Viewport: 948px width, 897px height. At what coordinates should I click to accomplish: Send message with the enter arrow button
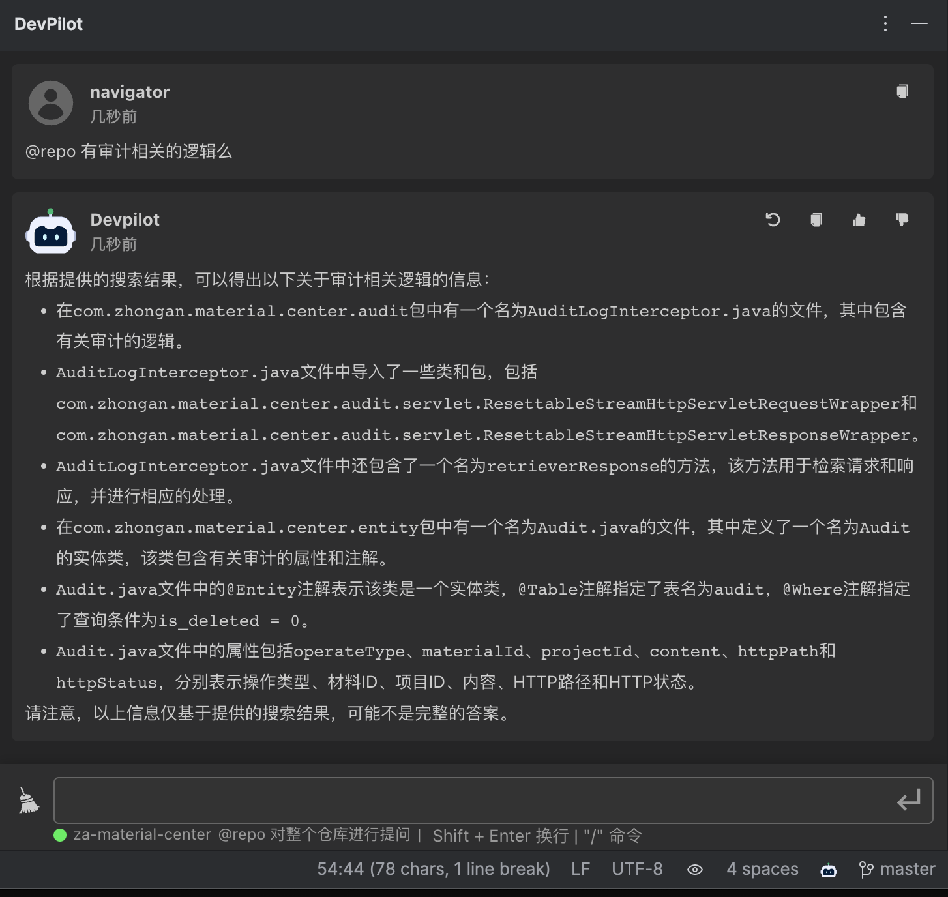(908, 800)
